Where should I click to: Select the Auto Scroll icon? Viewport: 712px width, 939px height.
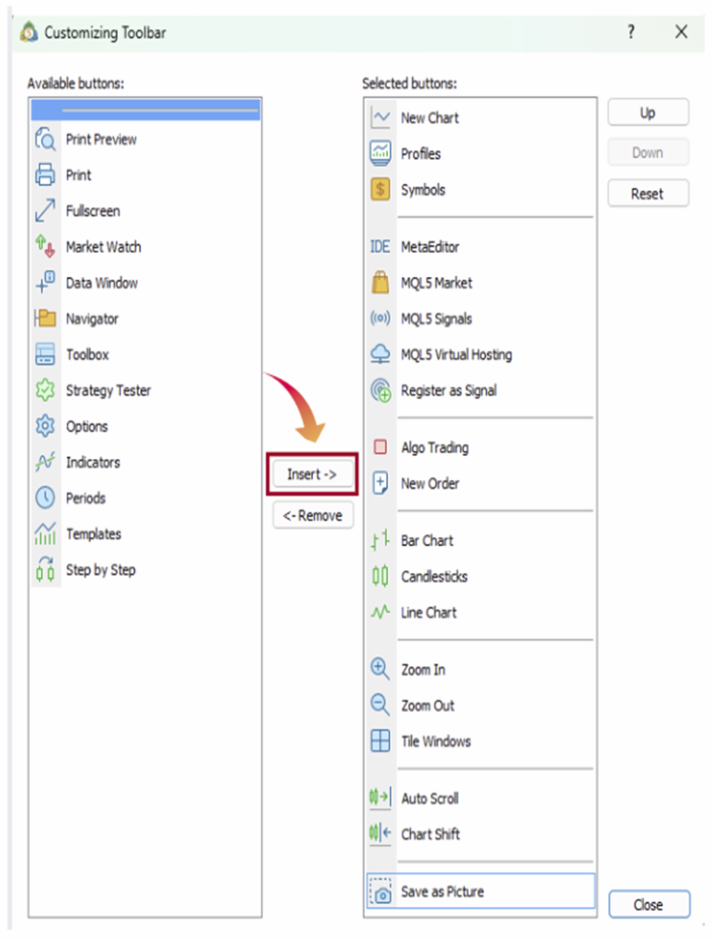tap(380, 798)
